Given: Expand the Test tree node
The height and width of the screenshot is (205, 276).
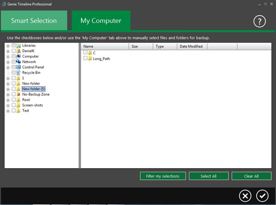Looking at the screenshot, I should click(8, 111).
